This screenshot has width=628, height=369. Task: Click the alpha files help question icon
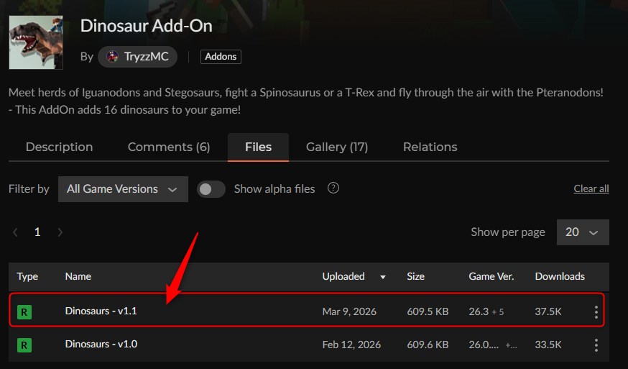tap(333, 188)
